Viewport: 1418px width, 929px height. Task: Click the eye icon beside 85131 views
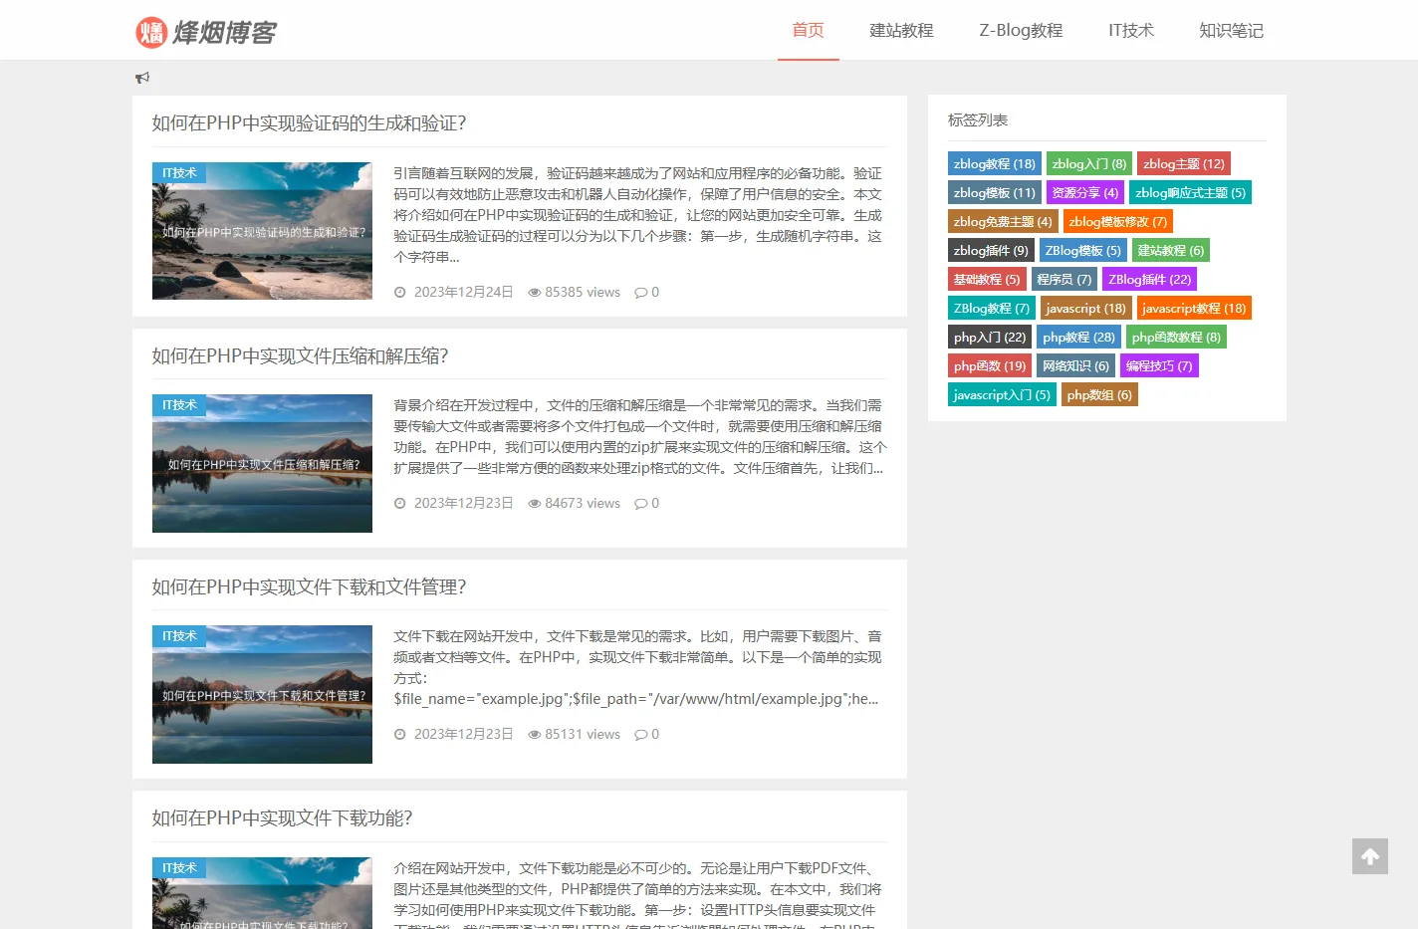535,735
